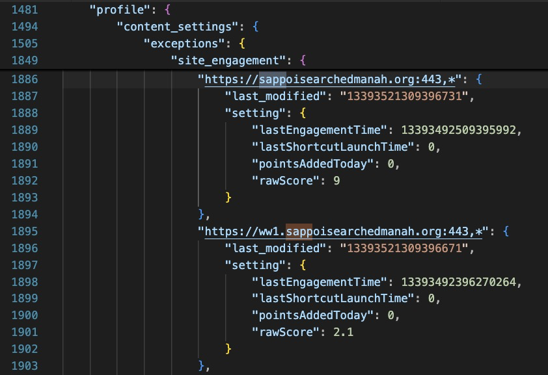The height and width of the screenshot is (375, 548).
Task: Click "pointsAddedToday" on line 1891
Action: coord(313,164)
